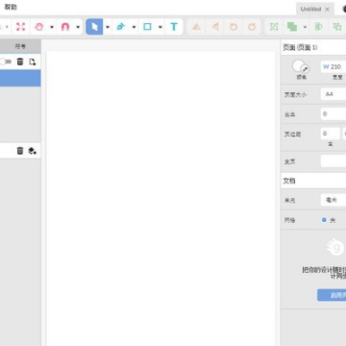Open the magnet snapping dropdown arrow
This screenshot has height=346, width=346.
pyautogui.click(x=78, y=27)
